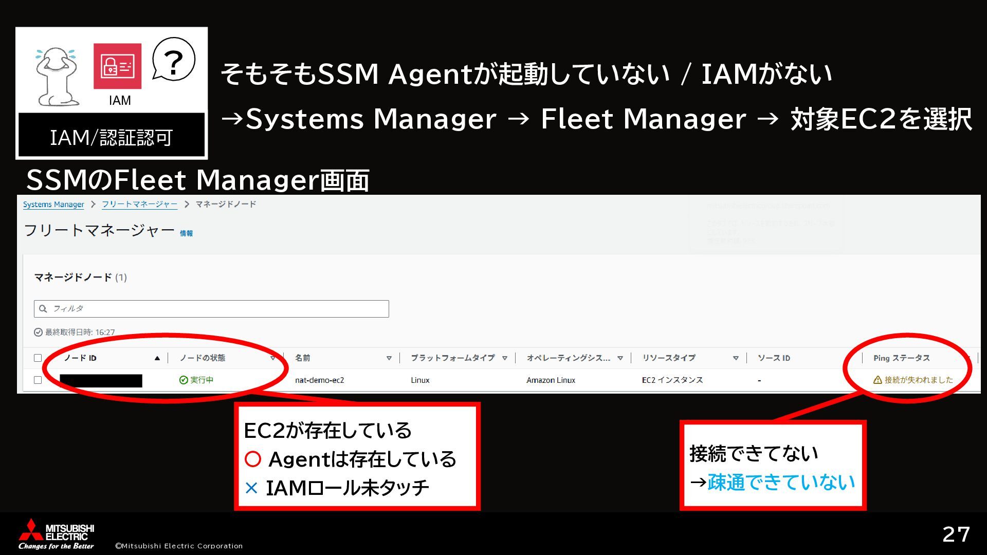Open the リソースタイプ column sort dropdown
Image resolution: width=987 pixels, height=555 pixels.
pos(736,358)
